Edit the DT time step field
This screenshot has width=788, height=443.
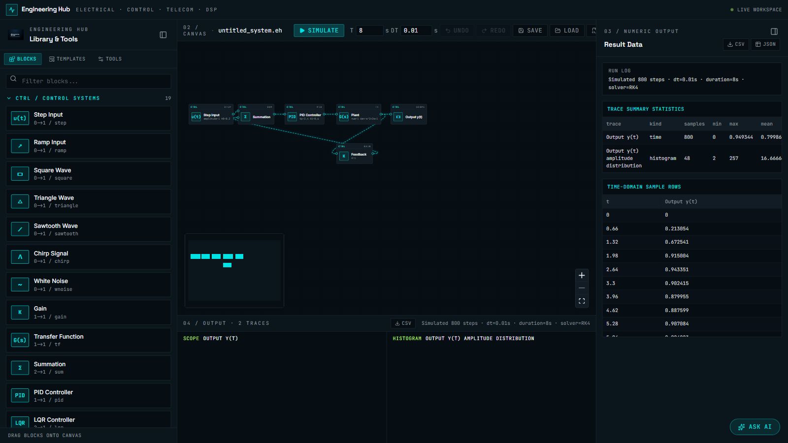coord(416,31)
